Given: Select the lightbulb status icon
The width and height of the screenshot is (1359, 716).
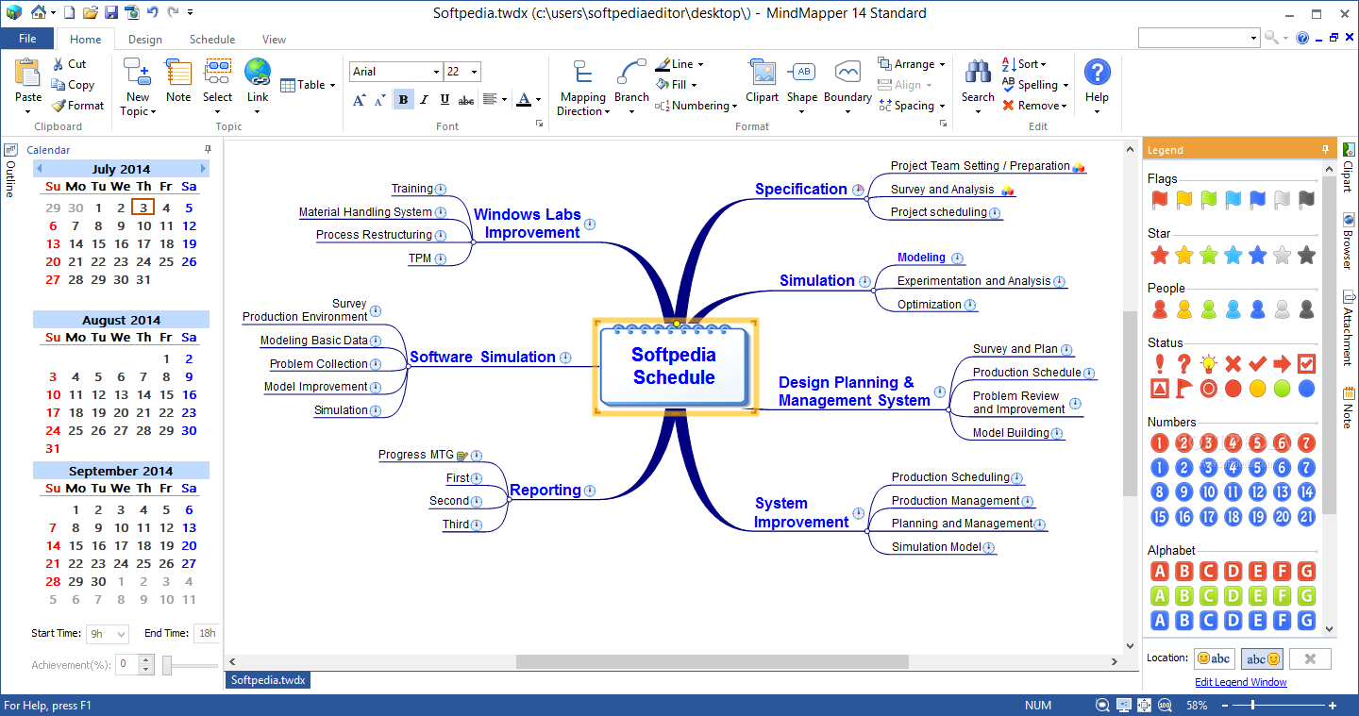Looking at the screenshot, I should pos(1209,364).
